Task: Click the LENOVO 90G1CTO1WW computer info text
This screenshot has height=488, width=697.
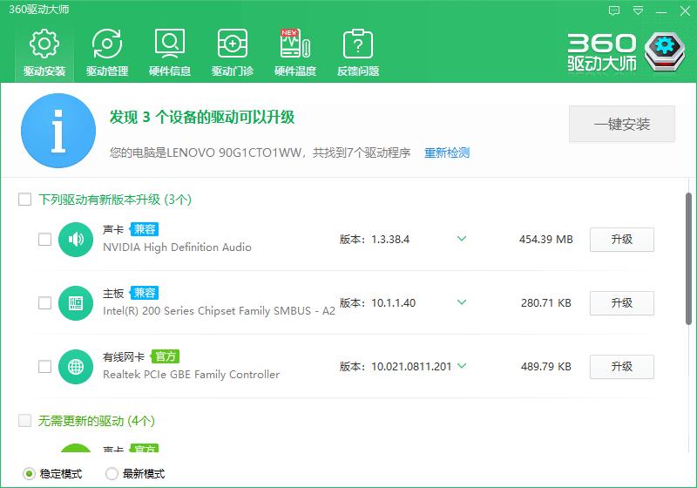Action: pos(260,152)
